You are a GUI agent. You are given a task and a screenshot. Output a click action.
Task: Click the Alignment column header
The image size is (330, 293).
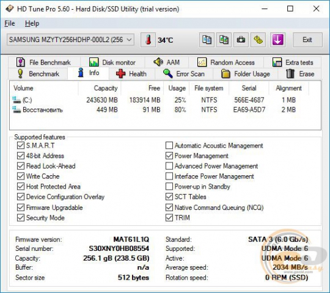tap(288, 88)
